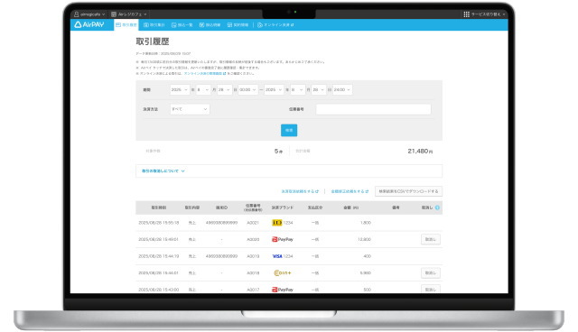Click the PayPay logo in A0020 row
578x332 pixels.
click(283, 240)
